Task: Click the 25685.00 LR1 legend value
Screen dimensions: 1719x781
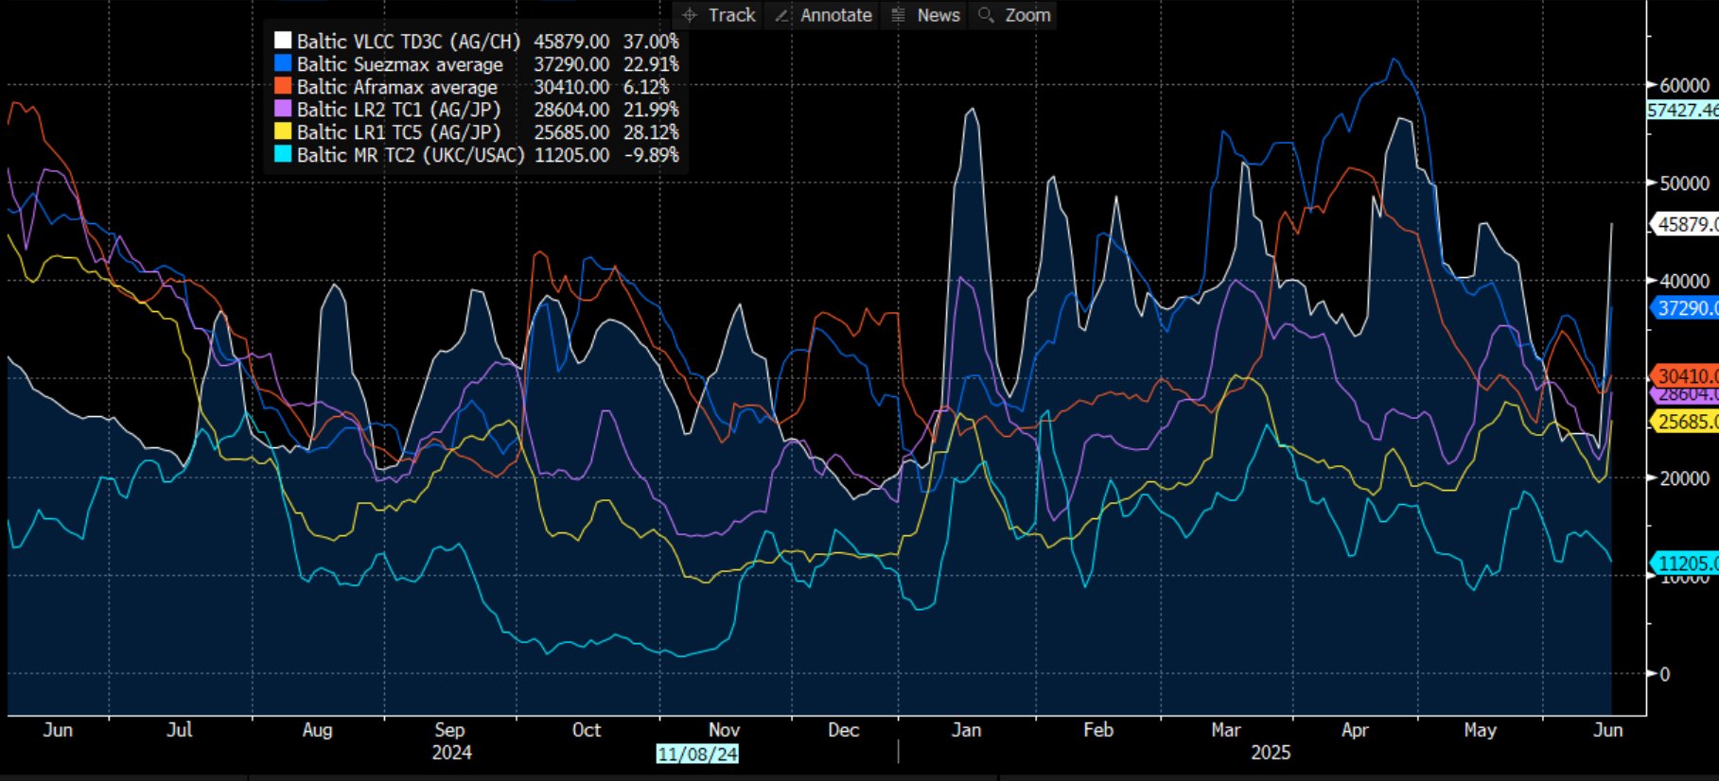Action: tap(571, 132)
